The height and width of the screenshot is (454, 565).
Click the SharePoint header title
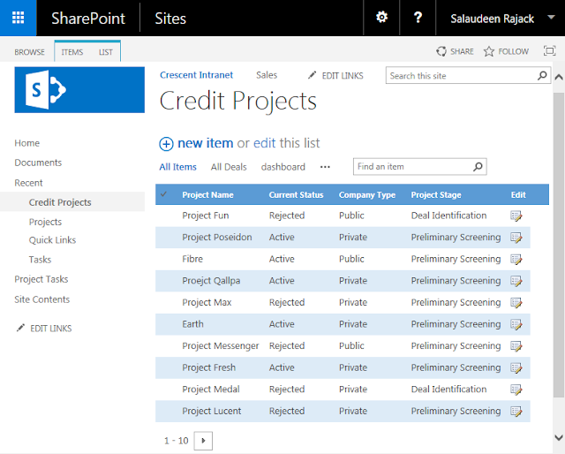(x=88, y=19)
